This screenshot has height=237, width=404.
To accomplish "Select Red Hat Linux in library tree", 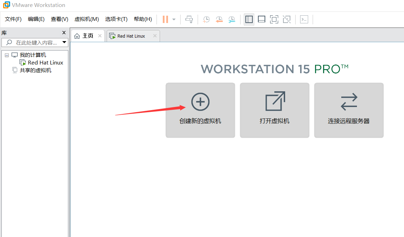I will tap(46, 63).
